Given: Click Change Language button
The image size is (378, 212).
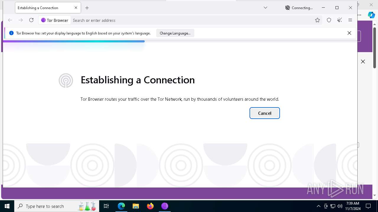Looking at the screenshot, I should 175,33.
